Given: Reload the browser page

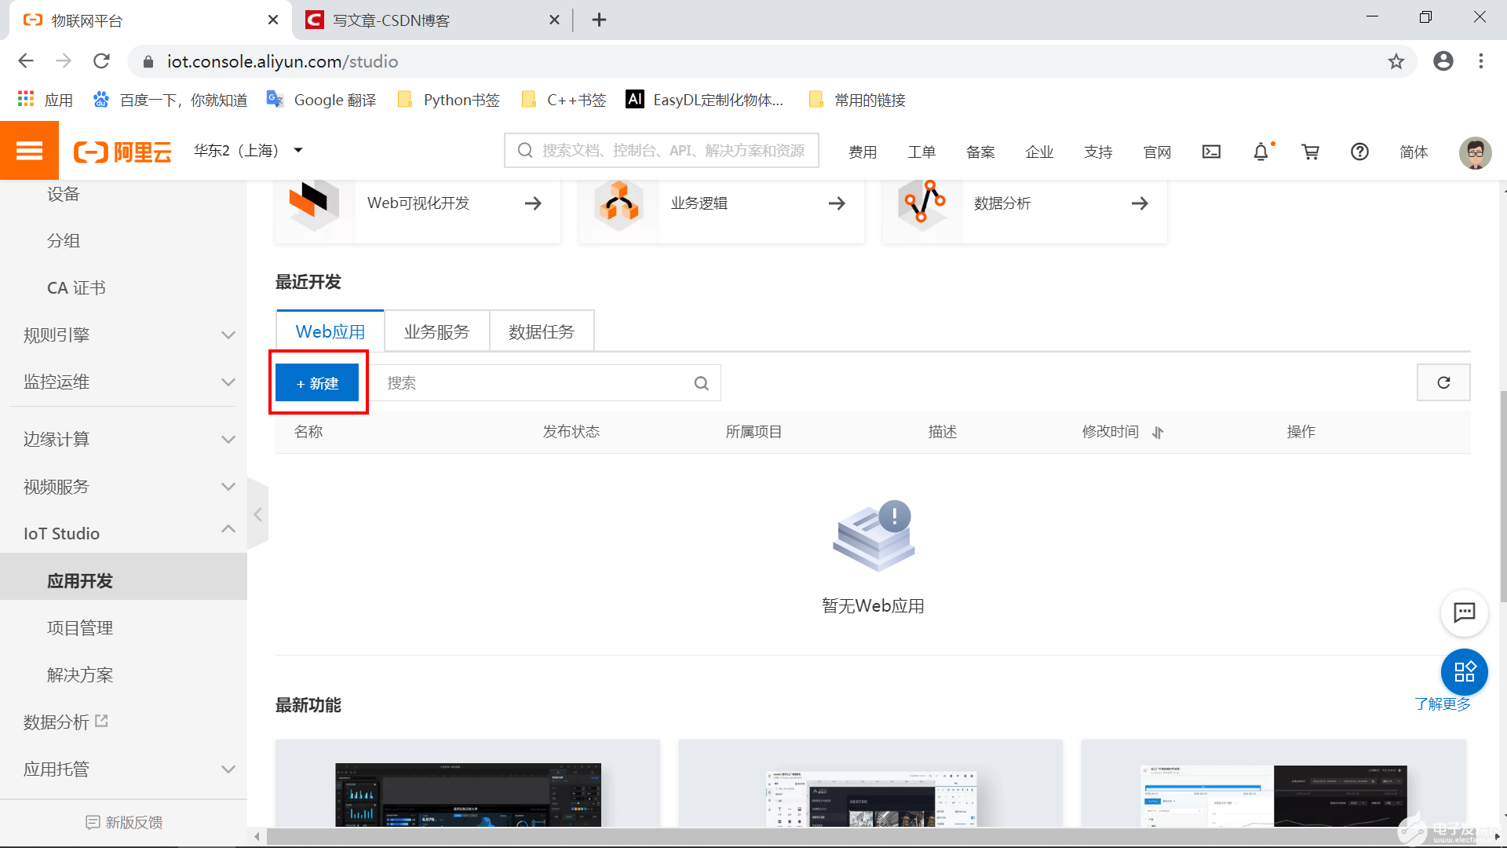Looking at the screenshot, I should (x=101, y=61).
